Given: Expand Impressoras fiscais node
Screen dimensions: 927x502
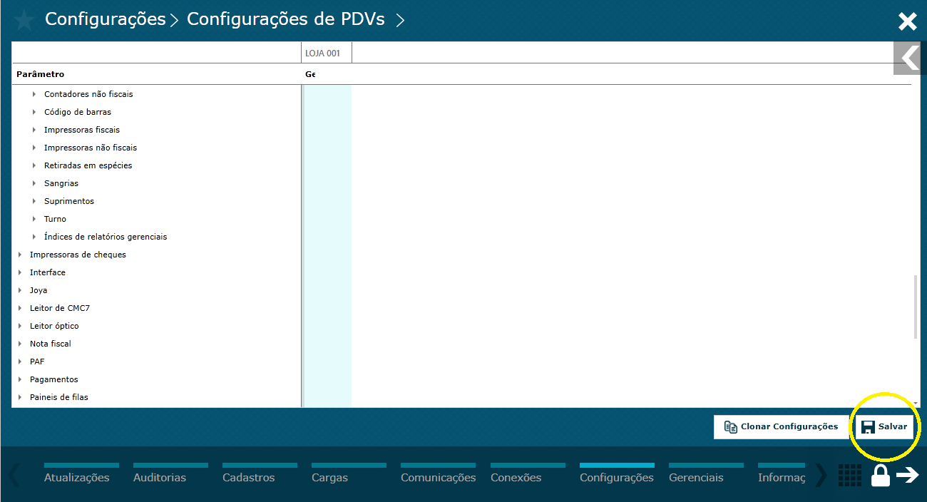Looking at the screenshot, I should click(x=34, y=130).
